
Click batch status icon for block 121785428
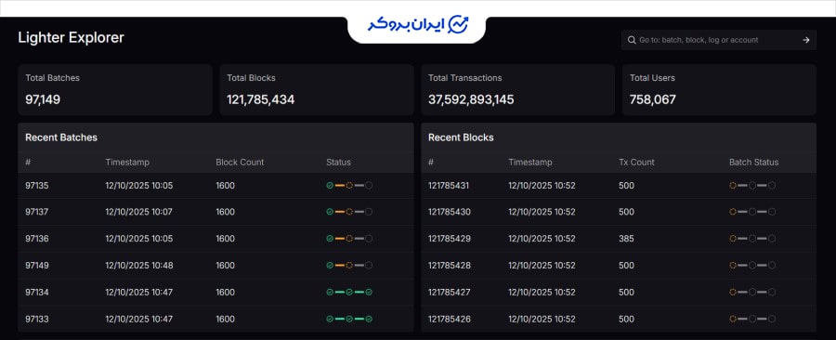pos(752,266)
